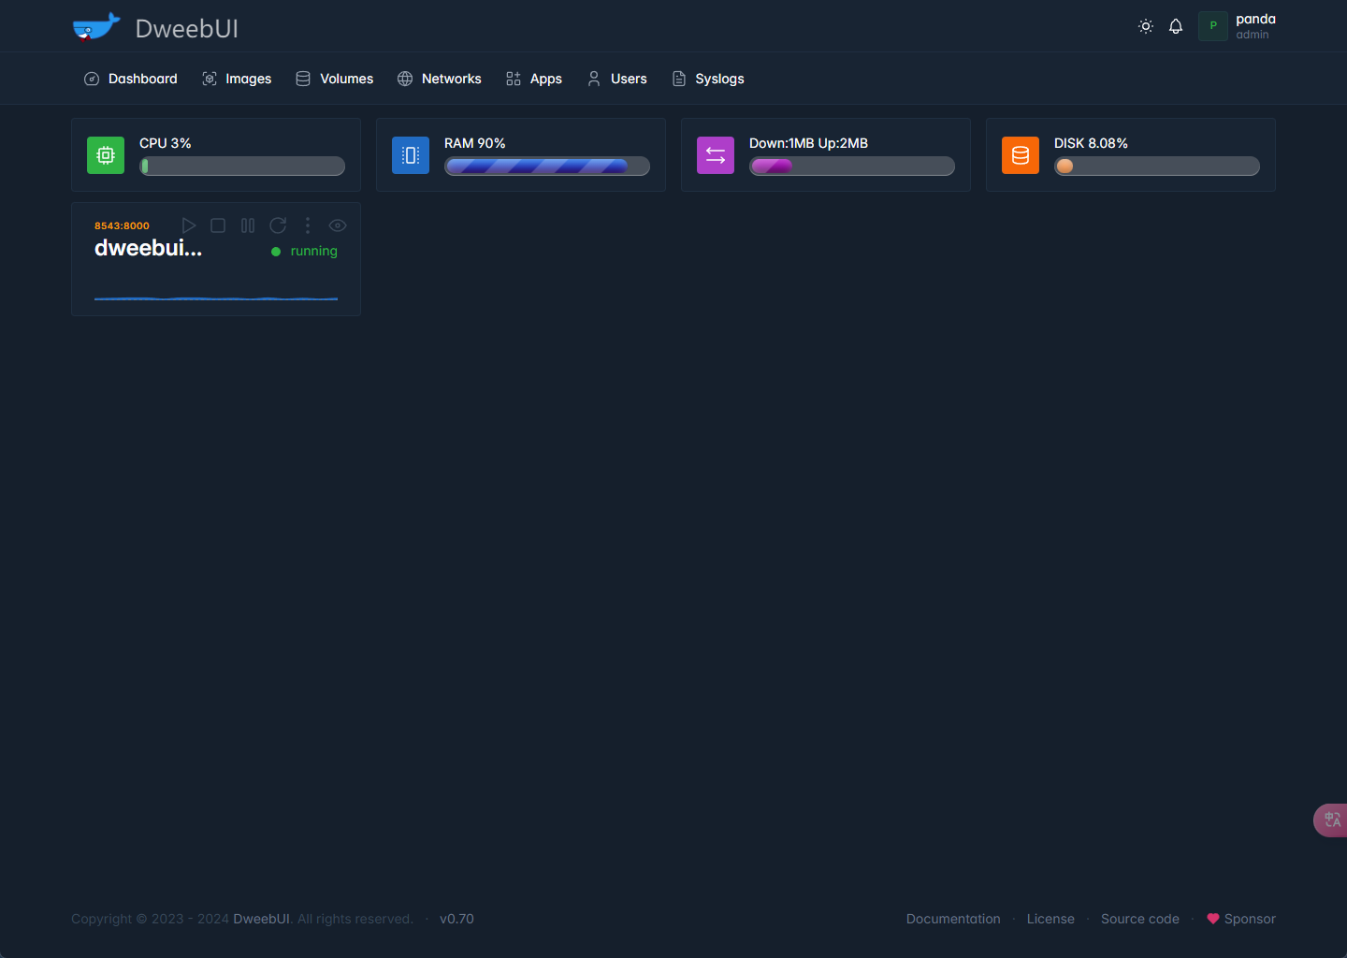Viewport: 1347px width, 958px height.
Task: Open the Documentation link
Action: pyautogui.click(x=953, y=919)
